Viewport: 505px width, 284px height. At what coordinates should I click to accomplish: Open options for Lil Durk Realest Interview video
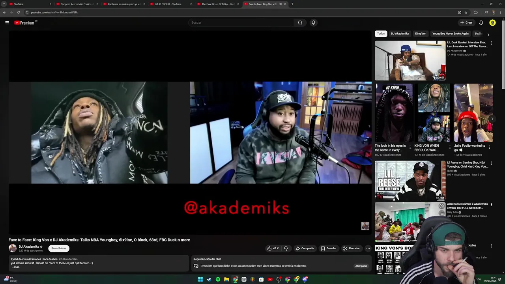click(491, 43)
